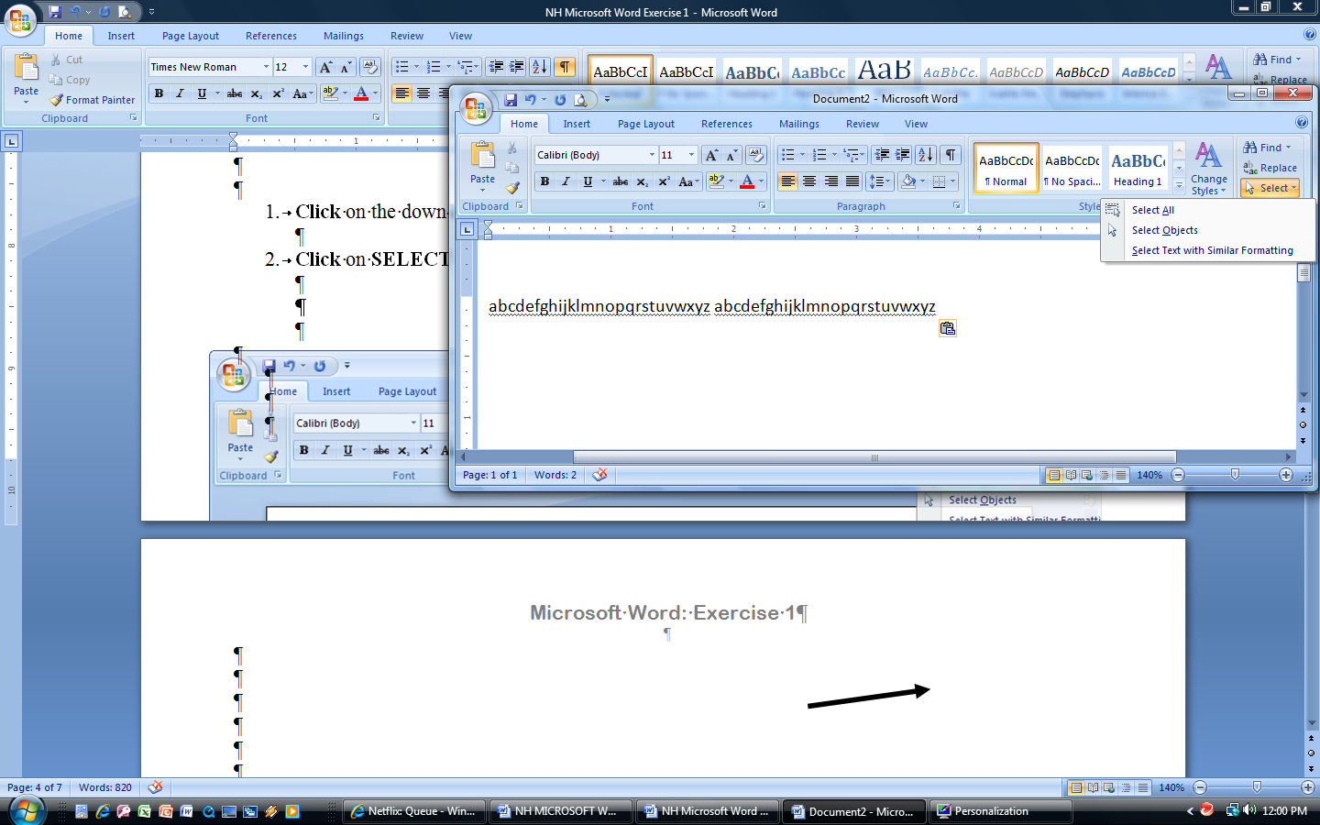Open the References tab in Exercise1 window
1320x825 pixels.
point(271,36)
